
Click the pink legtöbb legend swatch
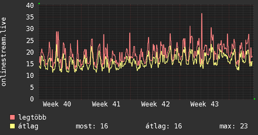coord(12,117)
